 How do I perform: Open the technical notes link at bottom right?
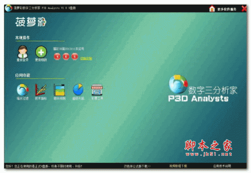pyautogui.click(x=222, y=166)
